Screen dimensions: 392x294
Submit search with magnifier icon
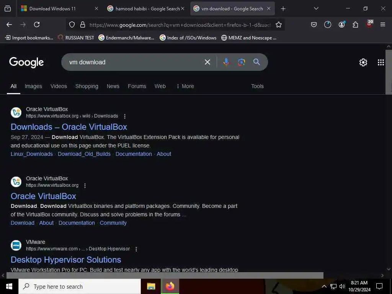[x=256, y=62]
